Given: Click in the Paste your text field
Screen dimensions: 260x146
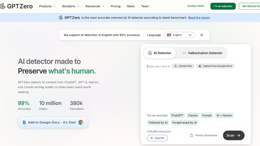Looking at the screenshot, I should pyautogui.click(x=159, y=67).
